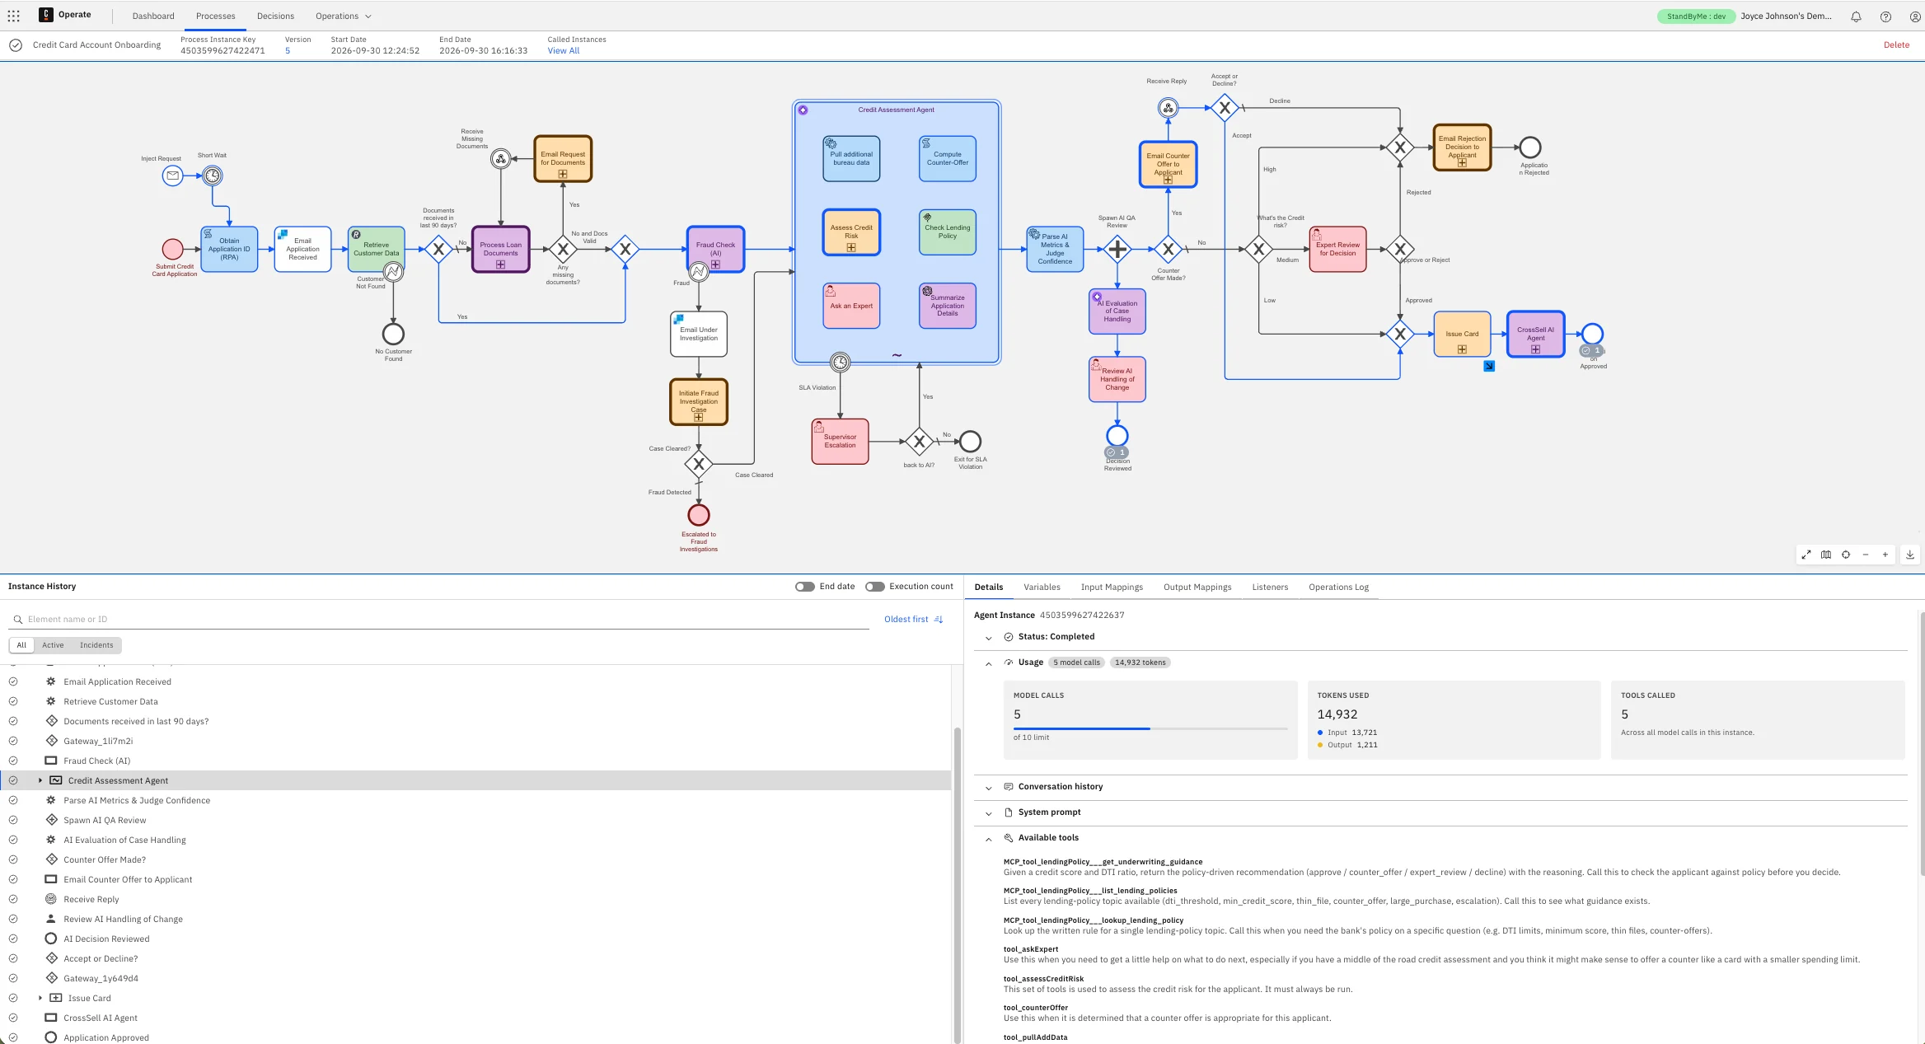Open the Listeners tab
This screenshot has height=1044, width=1925.
tap(1270, 587)
